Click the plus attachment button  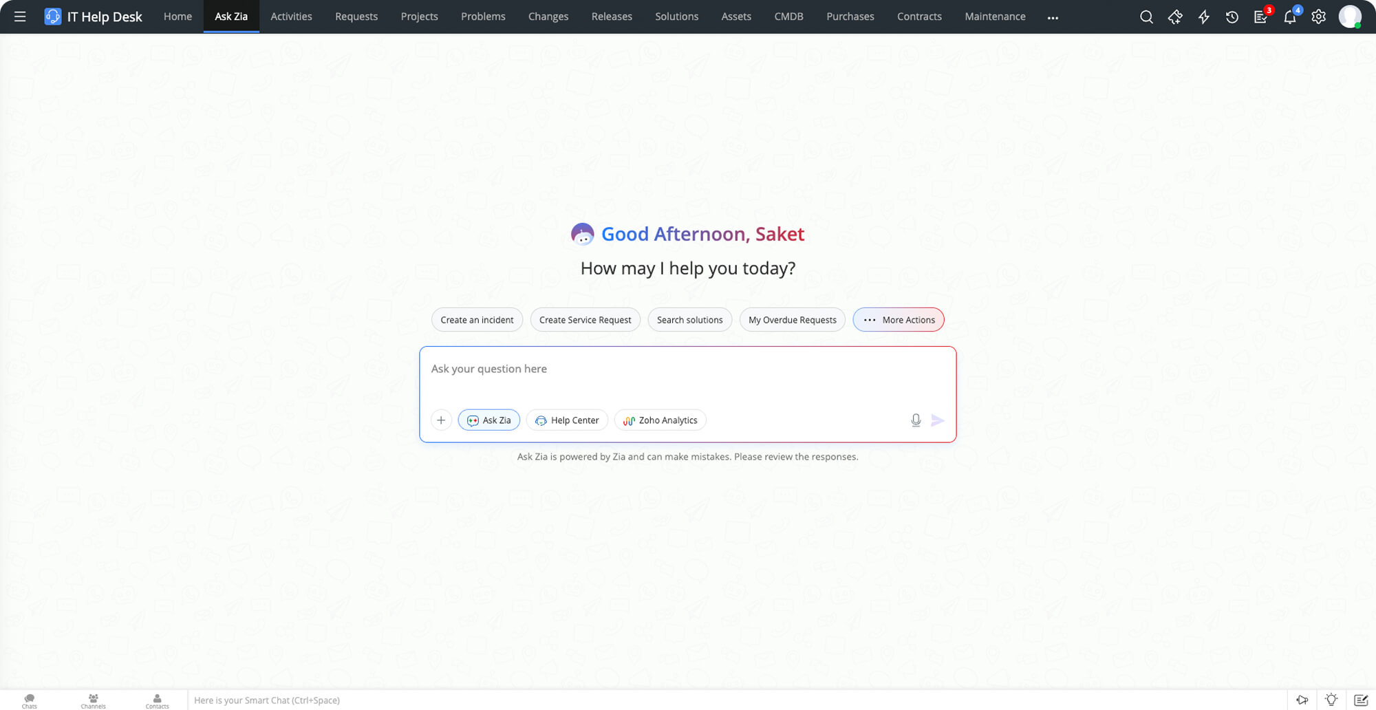click(441, 420)
